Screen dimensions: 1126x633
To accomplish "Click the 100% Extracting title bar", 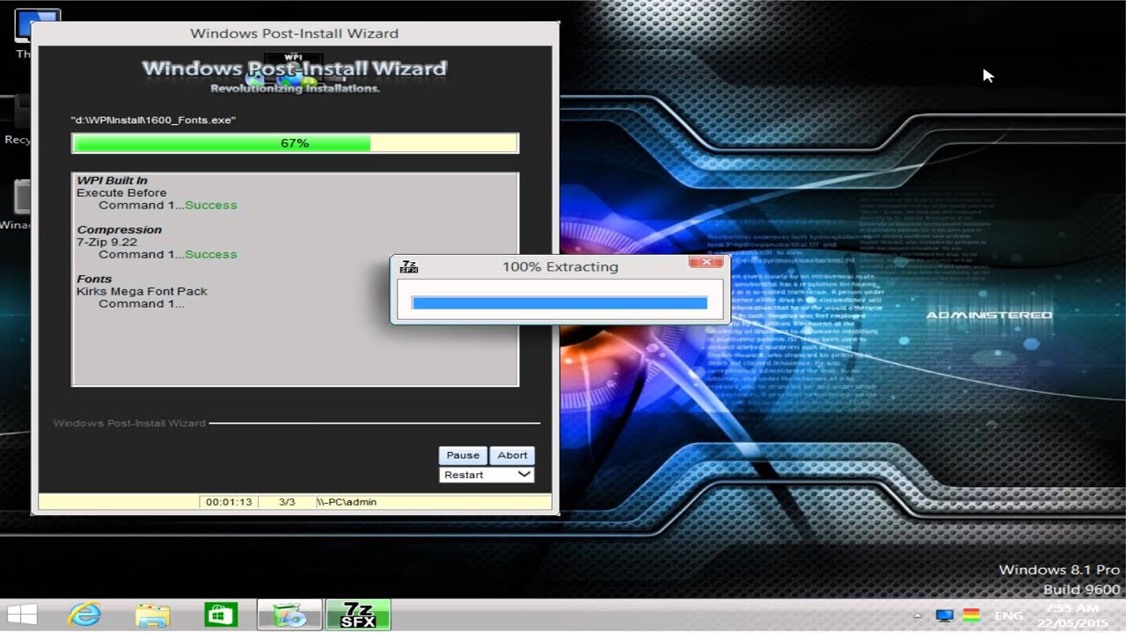I will tap(560, 266).
